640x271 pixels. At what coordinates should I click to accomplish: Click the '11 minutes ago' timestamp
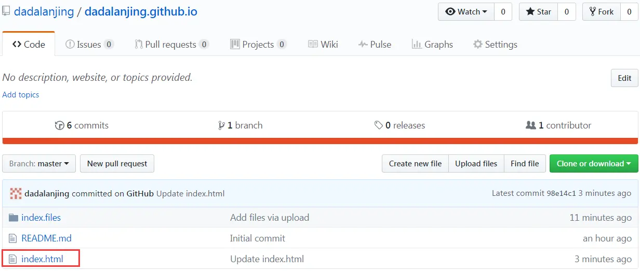pos(601,218)
